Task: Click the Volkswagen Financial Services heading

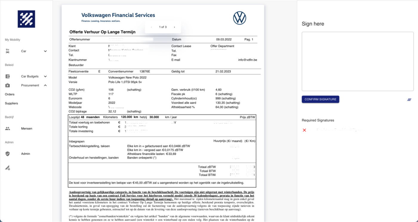Action: tap(118, 15)
